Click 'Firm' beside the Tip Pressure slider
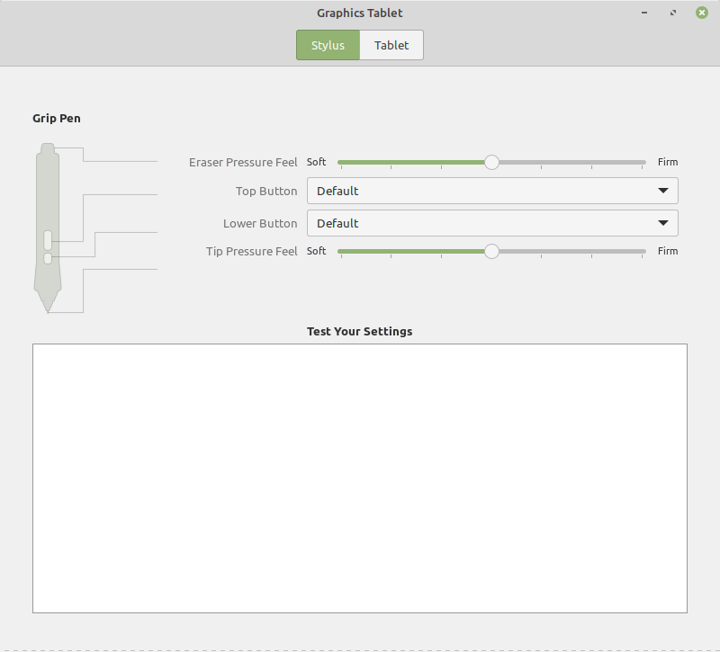The height and width of the screenshot is (652, 720). 668,251
